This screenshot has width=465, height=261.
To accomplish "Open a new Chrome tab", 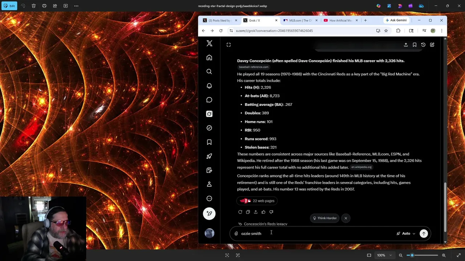I will pyautogui.click(x=365, y=20).
